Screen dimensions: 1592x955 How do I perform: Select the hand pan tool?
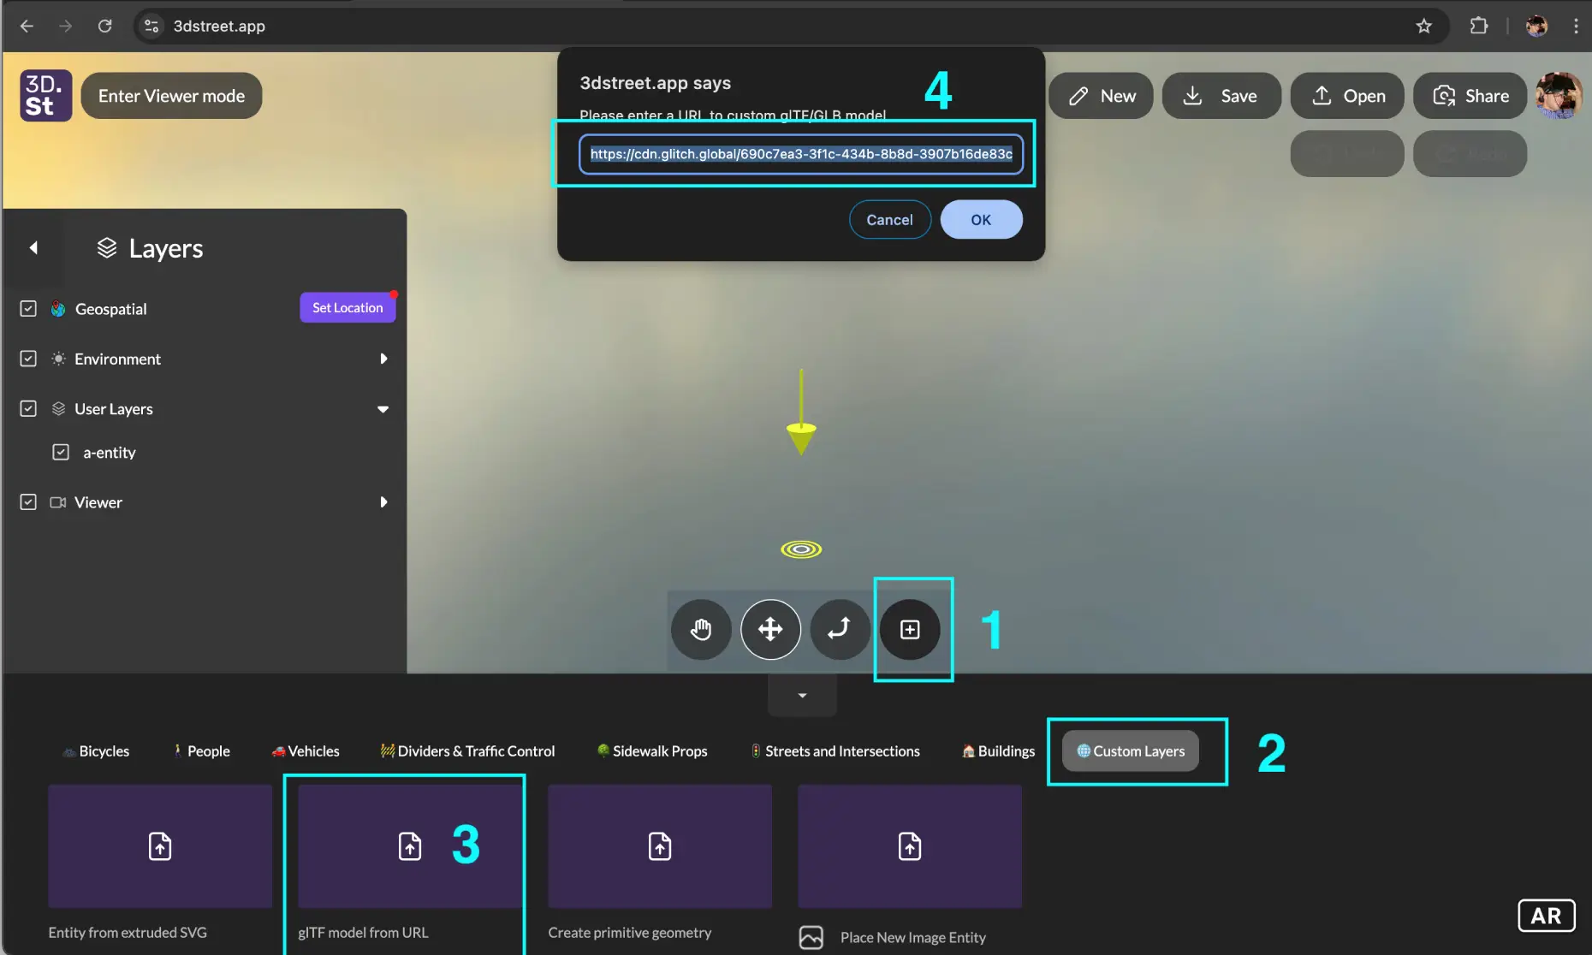[700, 629]
